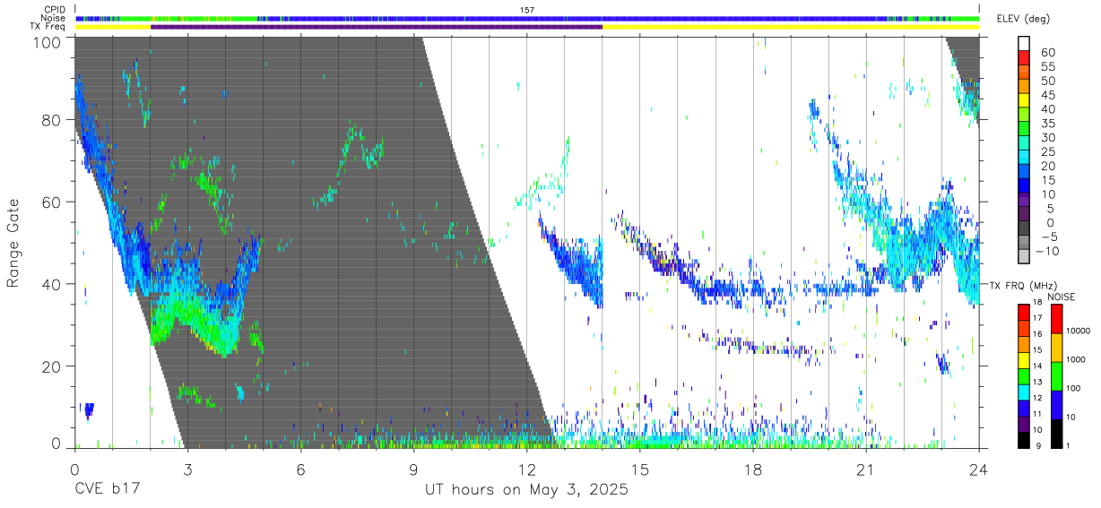
Task: Click NOISE legend tick 10000
Action: coord(1078,331)
